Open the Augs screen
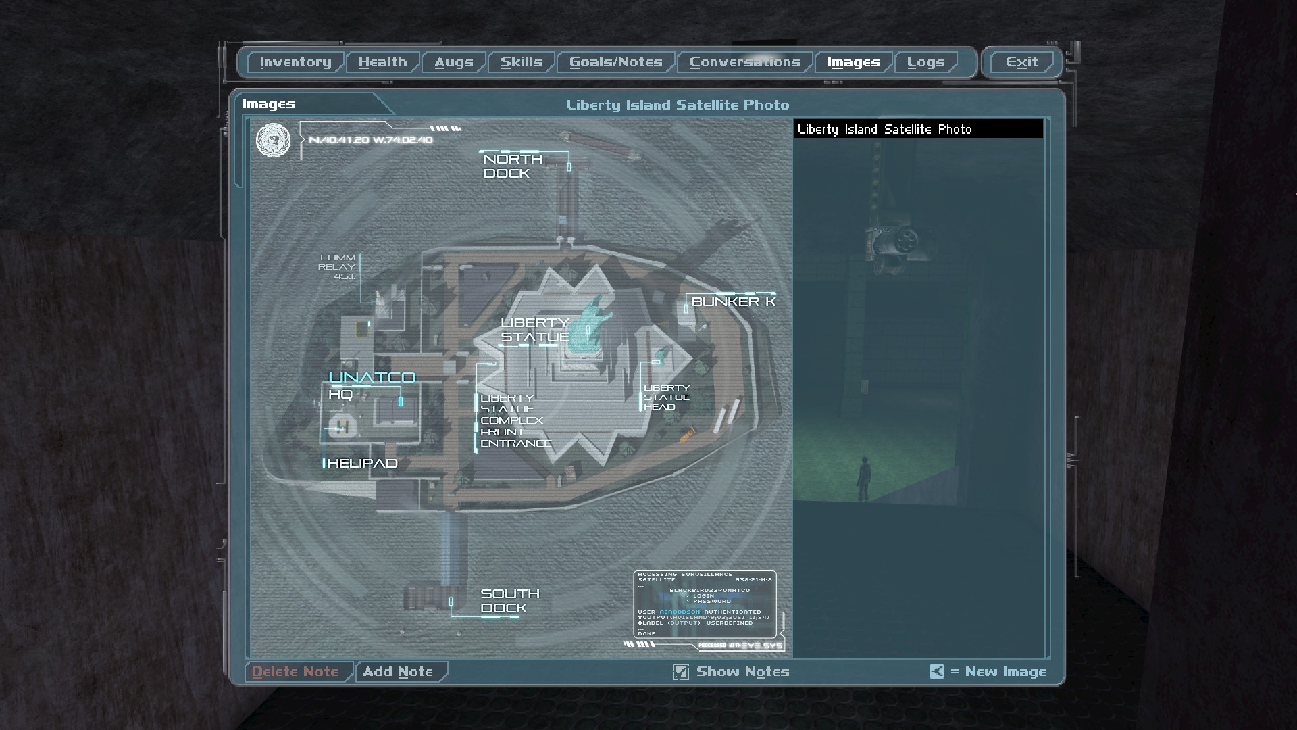The image size is (1297, 730). click(x=453, y=62)
